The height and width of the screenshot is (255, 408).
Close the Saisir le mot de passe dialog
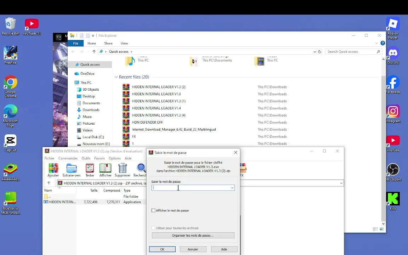[236, 153]
